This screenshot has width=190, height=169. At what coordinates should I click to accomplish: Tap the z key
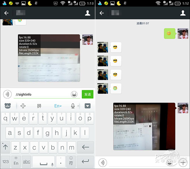(15, 147)
